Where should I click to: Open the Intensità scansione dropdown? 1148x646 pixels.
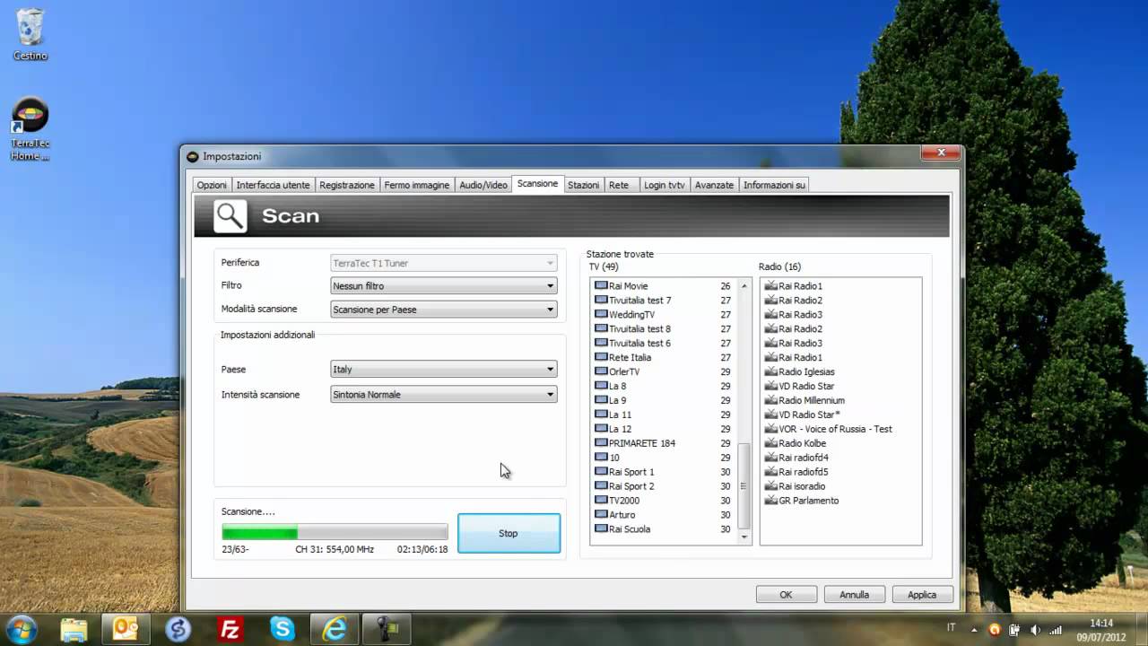tap(444, 394)
